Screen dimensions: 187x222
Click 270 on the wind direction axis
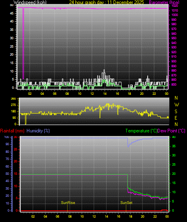click(13, 105)
